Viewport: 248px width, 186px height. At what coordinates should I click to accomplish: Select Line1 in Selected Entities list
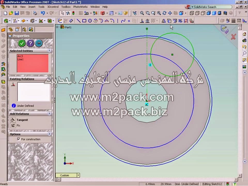[20, 59]
